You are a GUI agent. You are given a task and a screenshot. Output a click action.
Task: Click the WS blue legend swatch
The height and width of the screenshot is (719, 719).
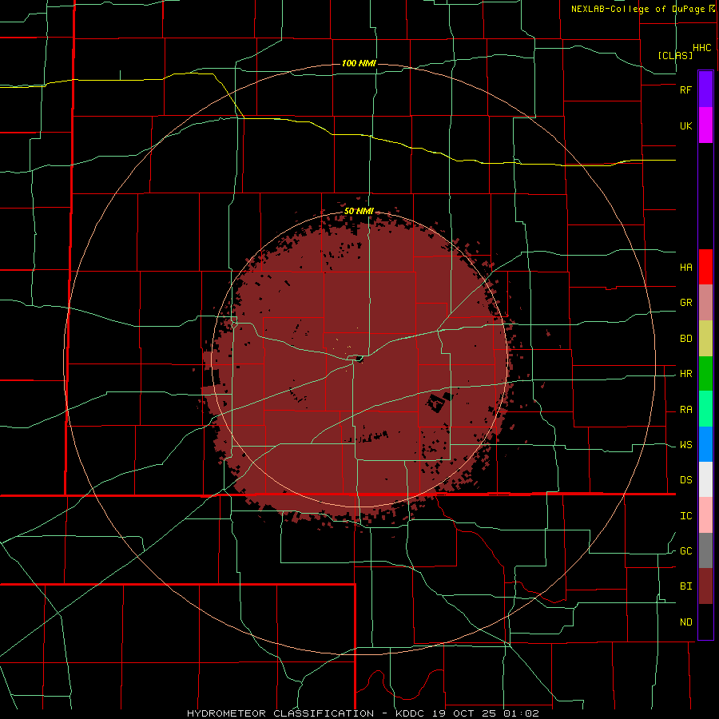click(x=705, y=444)
